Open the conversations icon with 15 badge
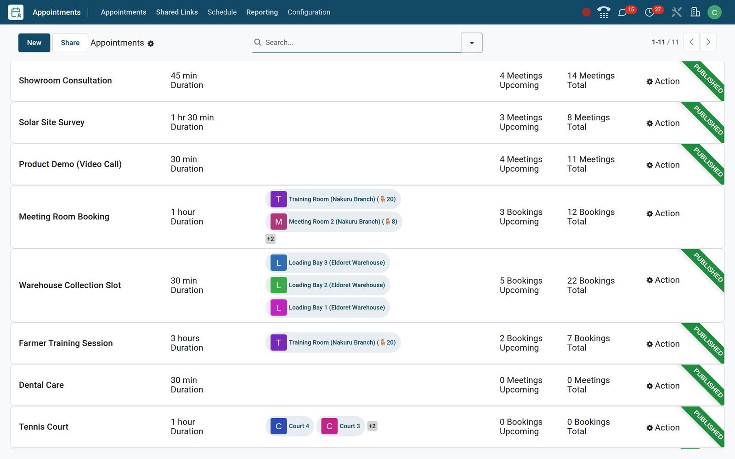735x459 pixels. pyautogui.click(x=622, y=12)
